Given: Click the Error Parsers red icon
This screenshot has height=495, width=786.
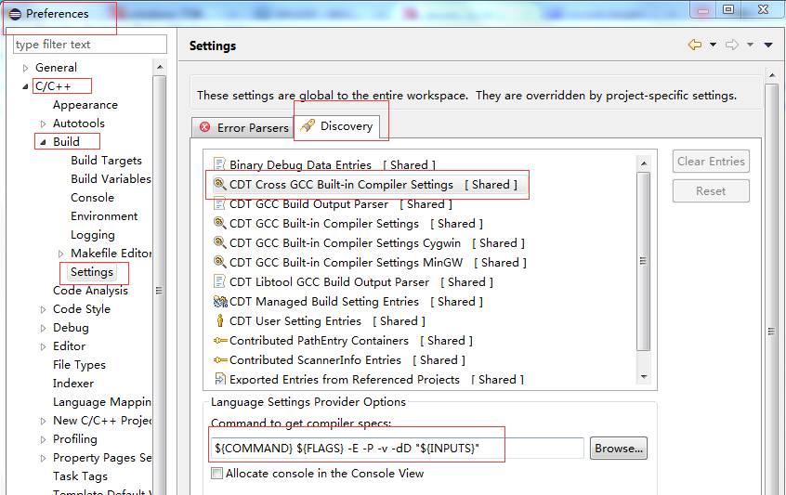Looking at the screenshot, I should [x=204, y=127].
